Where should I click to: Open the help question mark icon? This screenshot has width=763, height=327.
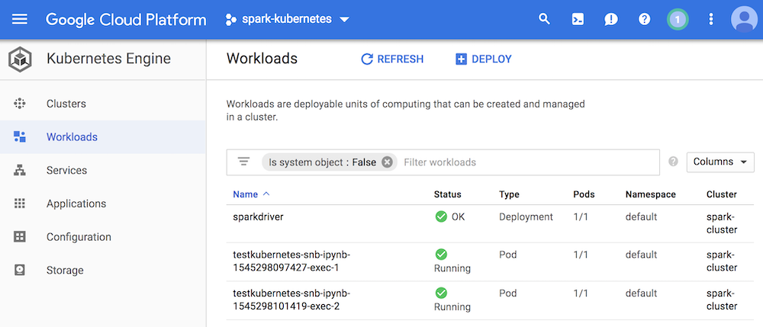[x=644, y=19]
